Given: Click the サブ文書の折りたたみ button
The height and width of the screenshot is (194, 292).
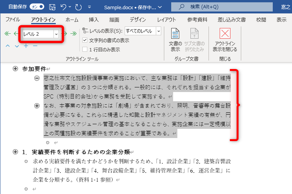Looking at the screenshot, I should (x=194, y=40).
